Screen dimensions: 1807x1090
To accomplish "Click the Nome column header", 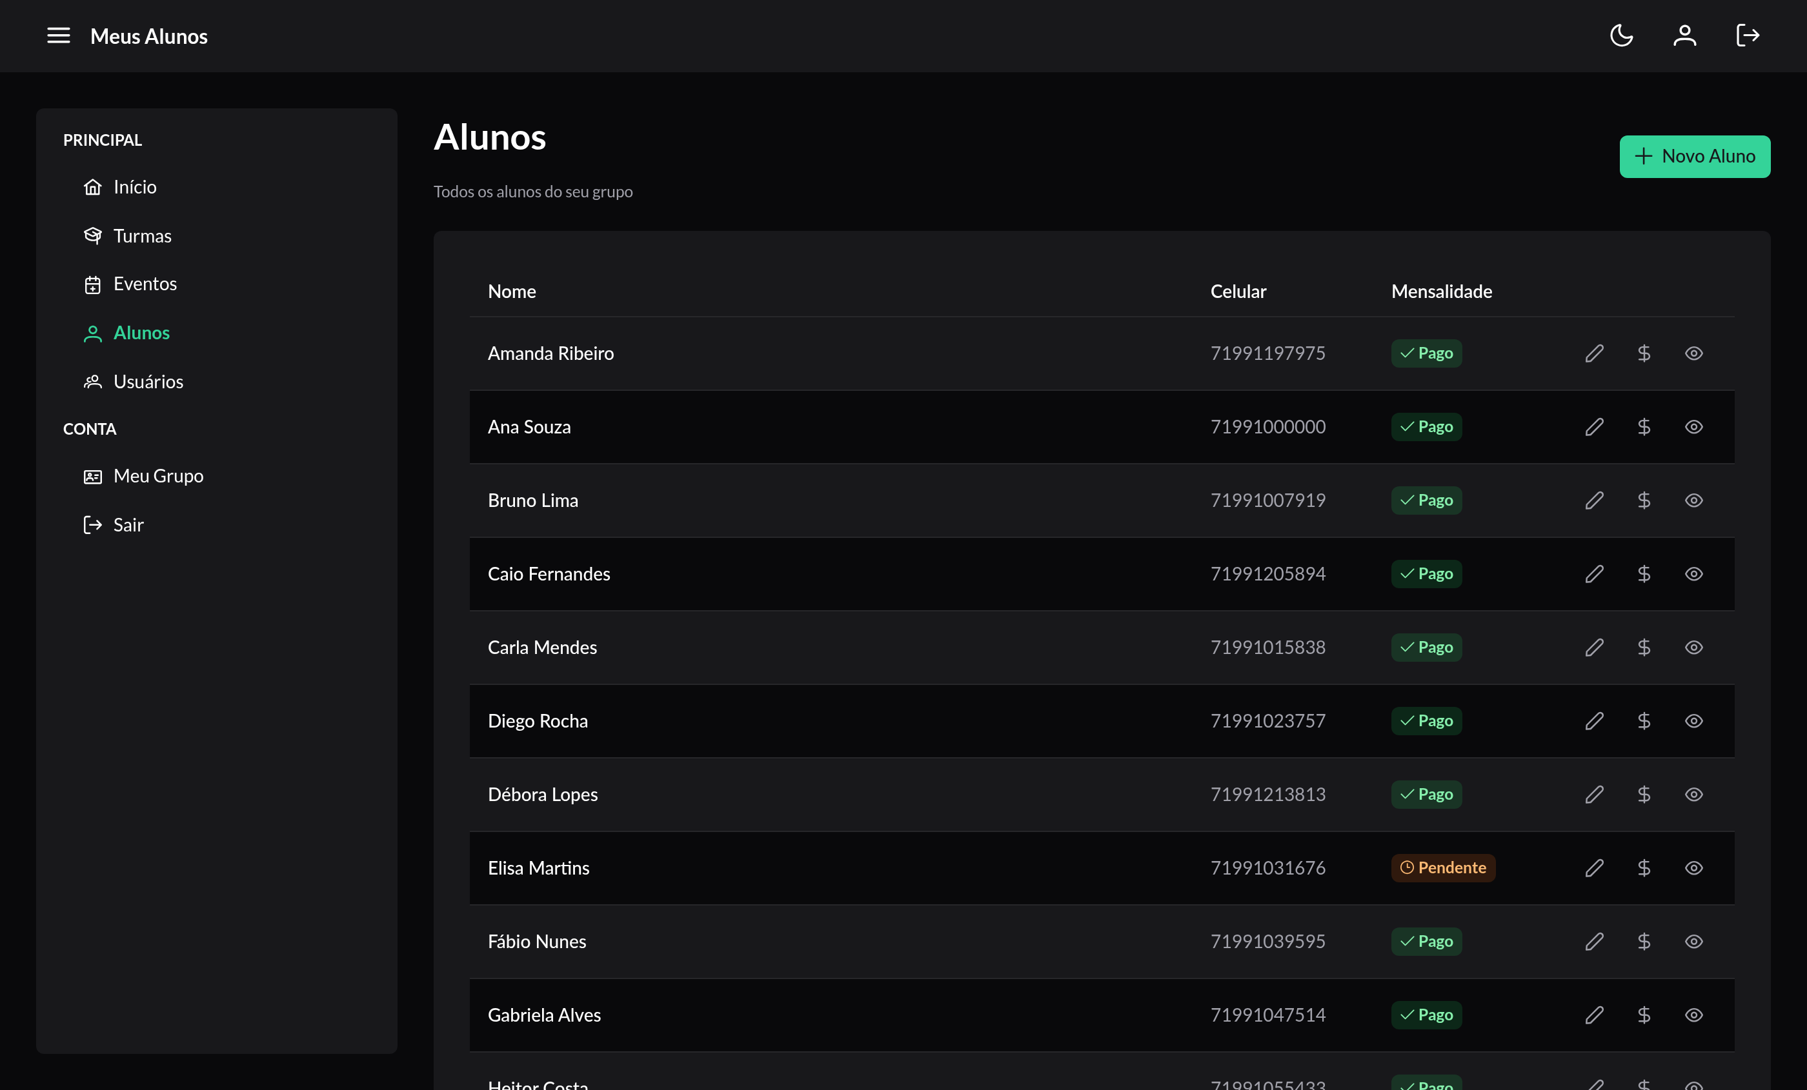I will pyautogui.click(x=512, y=292).
